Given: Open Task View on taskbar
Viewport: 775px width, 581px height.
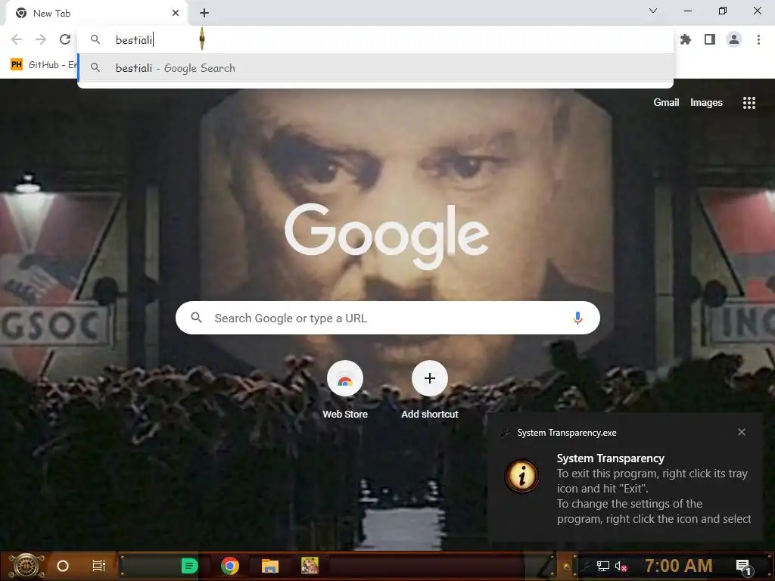Looking at the screenshot, I should [x=99, y=566].
